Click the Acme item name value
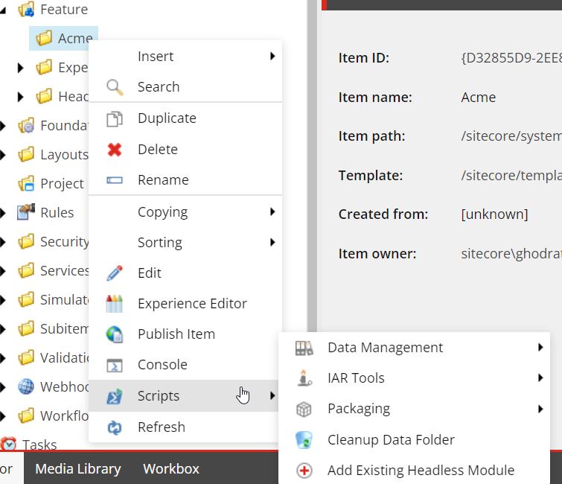The height and width of the screenshot is (484, 562). [x=478, y=97]
